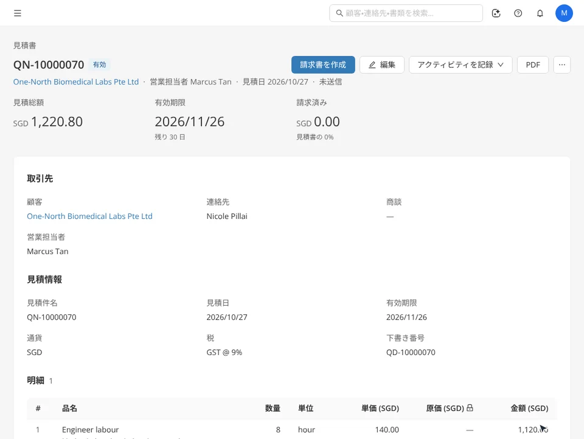Click the unit cell hour
This screenshot has width=584, height=439.
click(x=307, y=430)
